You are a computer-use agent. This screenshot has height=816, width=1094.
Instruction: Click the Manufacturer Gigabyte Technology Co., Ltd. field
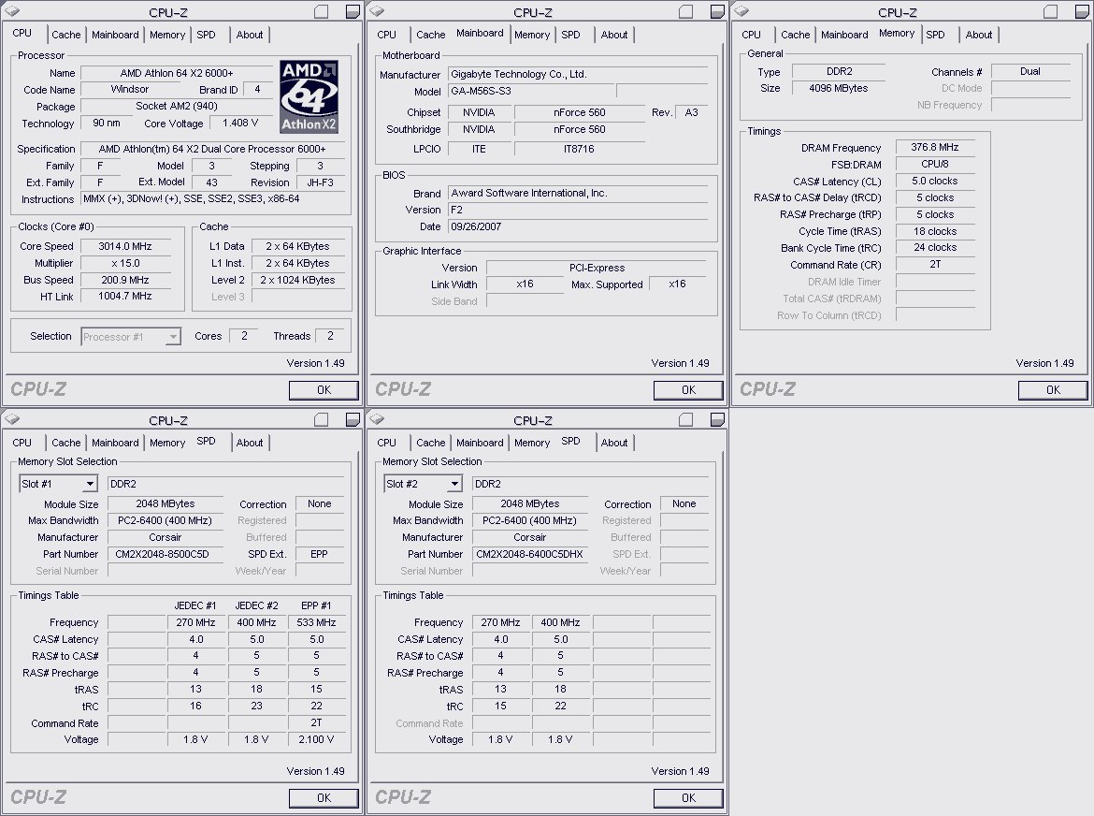(578, 75)
